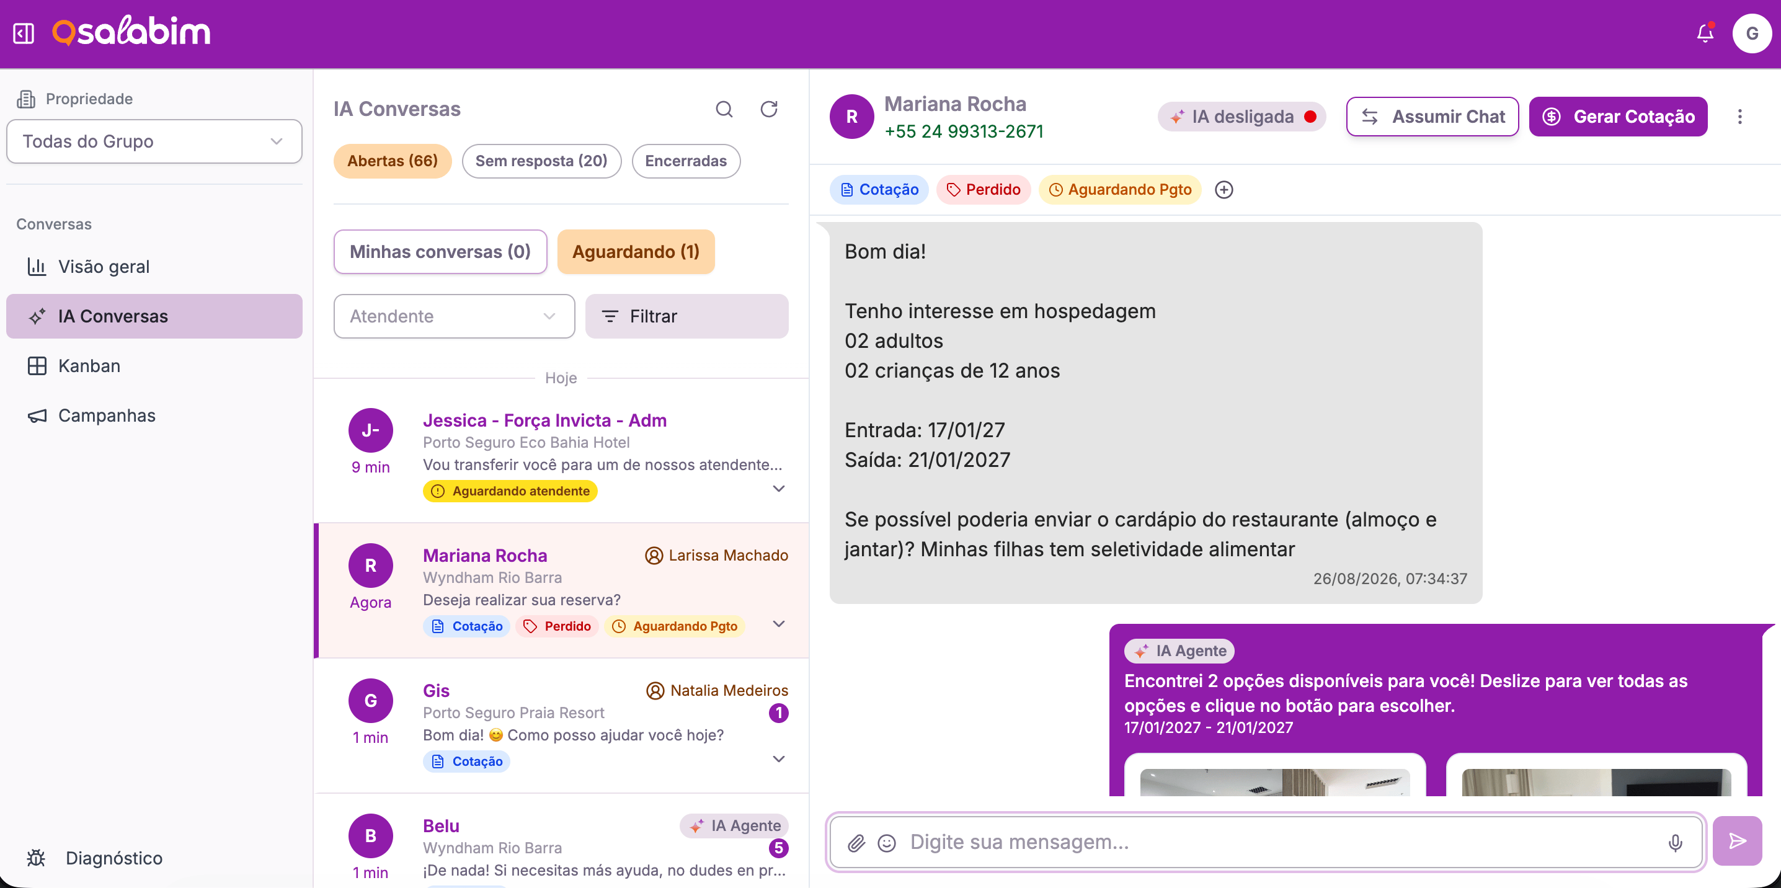Click the unread badge on Belu conversation

pos(778,848)
